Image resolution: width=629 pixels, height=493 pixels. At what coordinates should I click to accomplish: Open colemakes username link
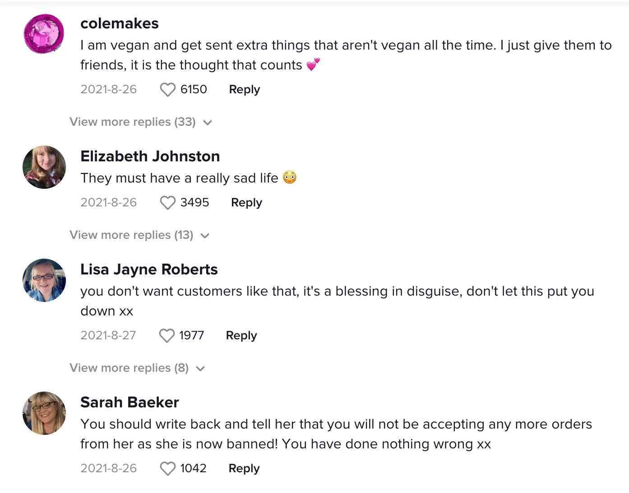pyautogui.click(x=119, y=23)
